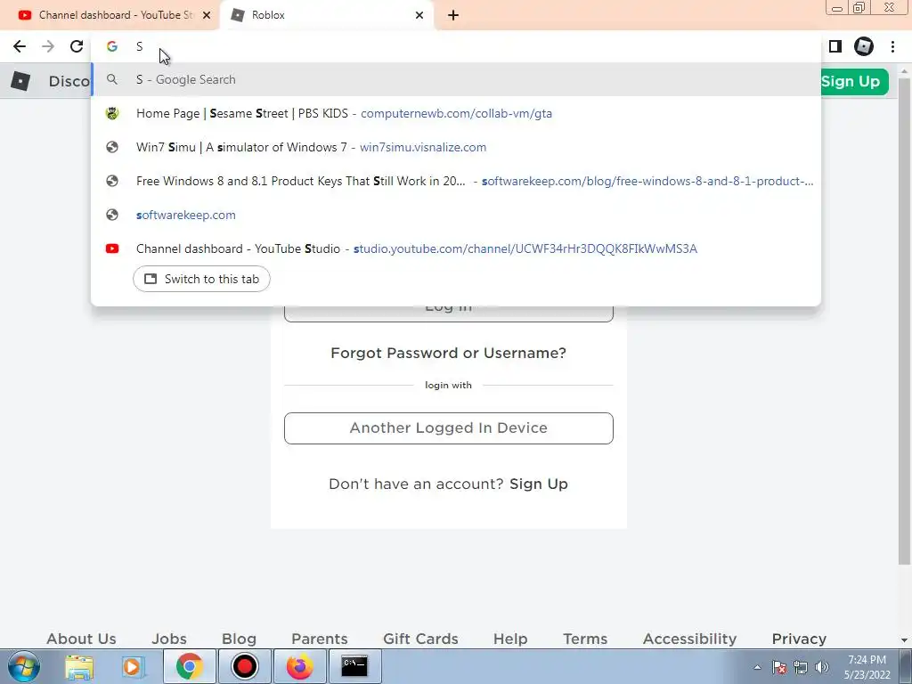Click the 'Sign Up' link below login
Image resolution: width=912 pixels, height=684 pixels.
tap(539, 484)
